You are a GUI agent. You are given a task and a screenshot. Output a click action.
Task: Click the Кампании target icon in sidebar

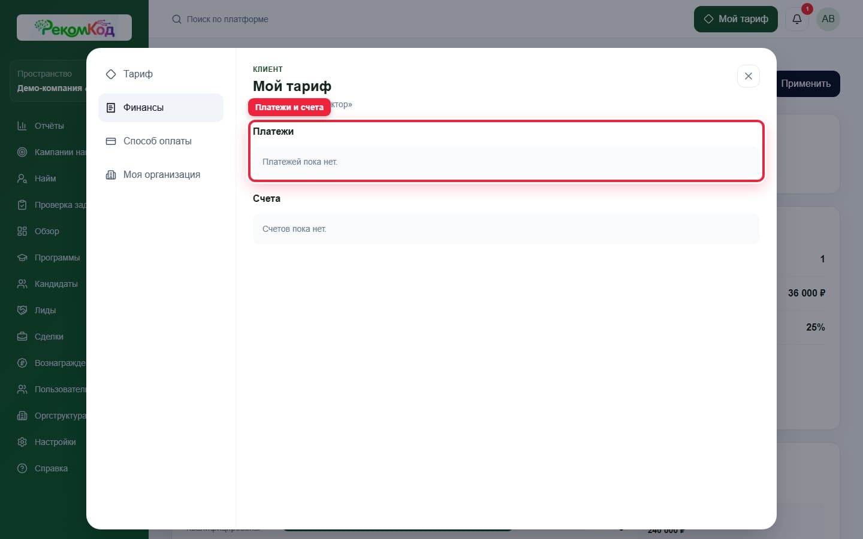[x=22, y=152]
